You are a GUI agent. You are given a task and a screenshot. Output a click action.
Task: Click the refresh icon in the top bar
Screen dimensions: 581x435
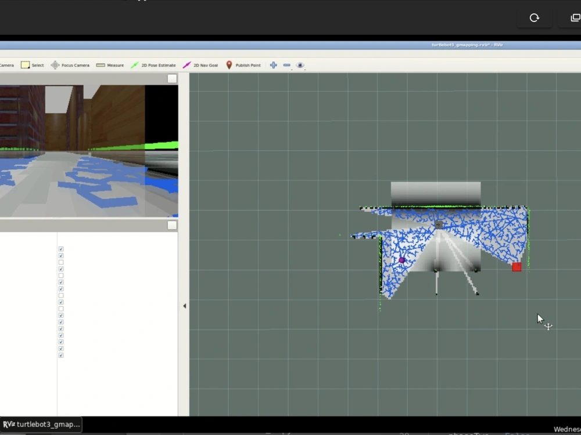[534, 17]
